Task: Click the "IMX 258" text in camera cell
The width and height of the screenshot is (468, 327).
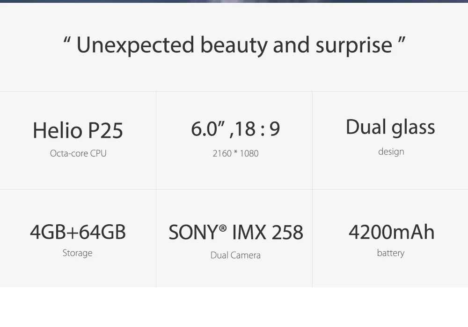Action: coord(268,232)
